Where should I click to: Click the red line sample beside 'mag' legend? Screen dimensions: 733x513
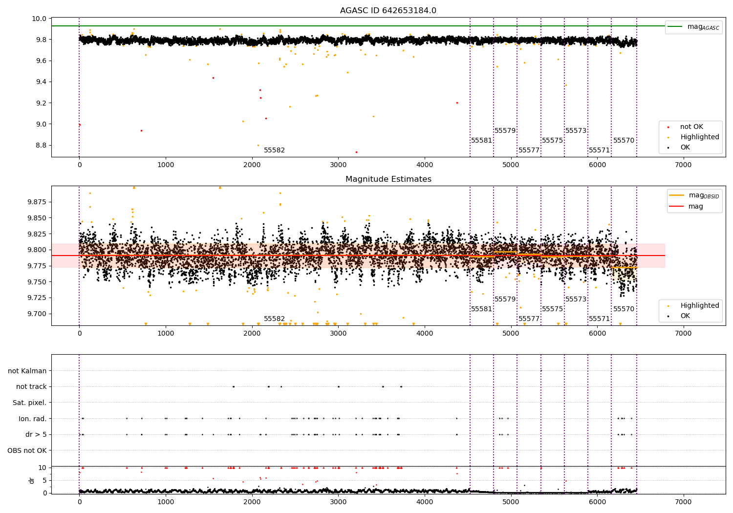677,207
